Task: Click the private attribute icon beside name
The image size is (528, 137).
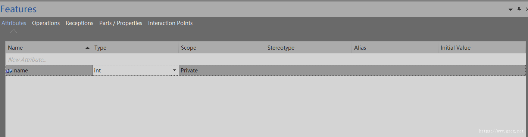Action: click(x=9, y=71)
